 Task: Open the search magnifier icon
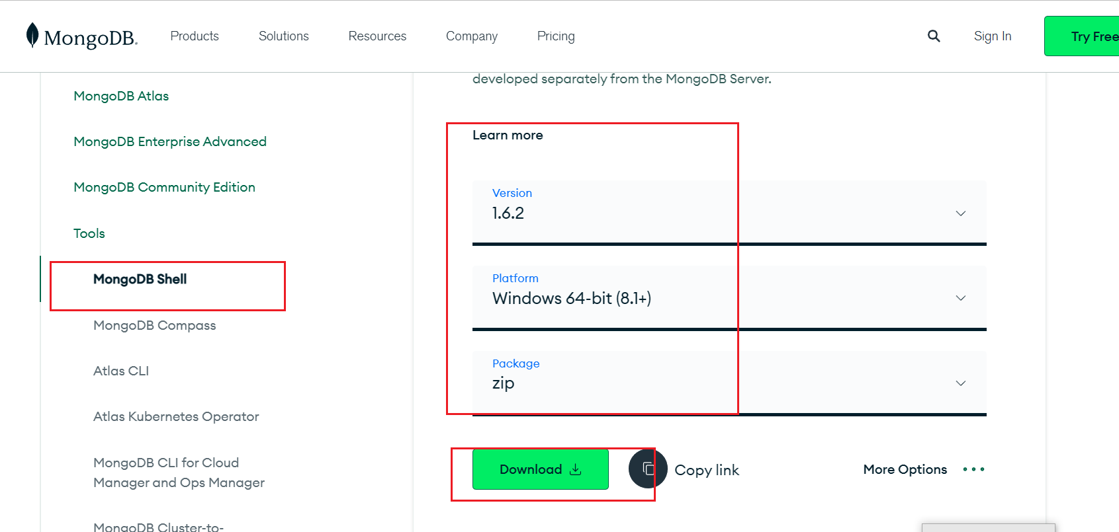(x=934, y=36)
